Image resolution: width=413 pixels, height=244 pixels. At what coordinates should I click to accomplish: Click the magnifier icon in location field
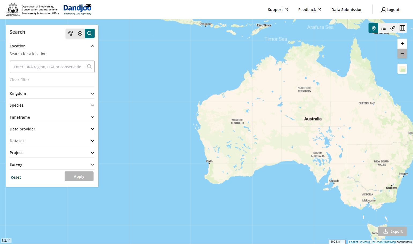tap(89, 67)
